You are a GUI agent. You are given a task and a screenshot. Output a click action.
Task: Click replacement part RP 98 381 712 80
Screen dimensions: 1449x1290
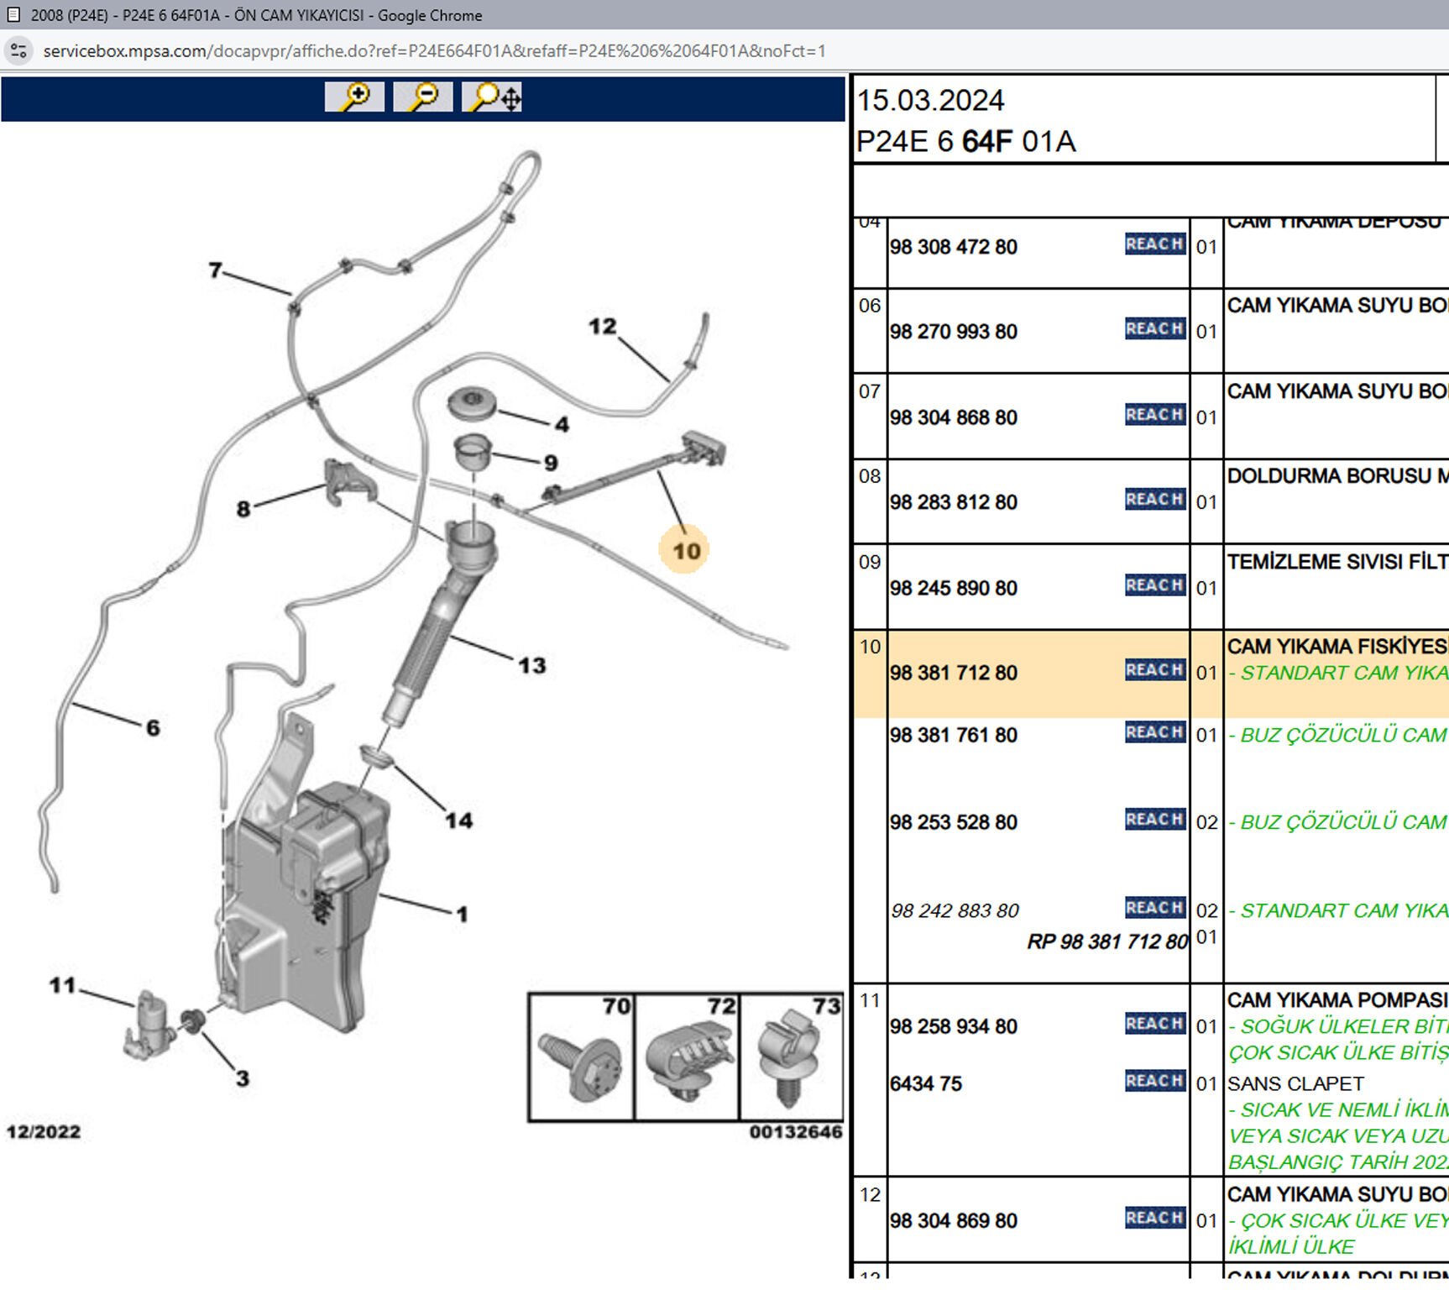[x=1106, y=942]
